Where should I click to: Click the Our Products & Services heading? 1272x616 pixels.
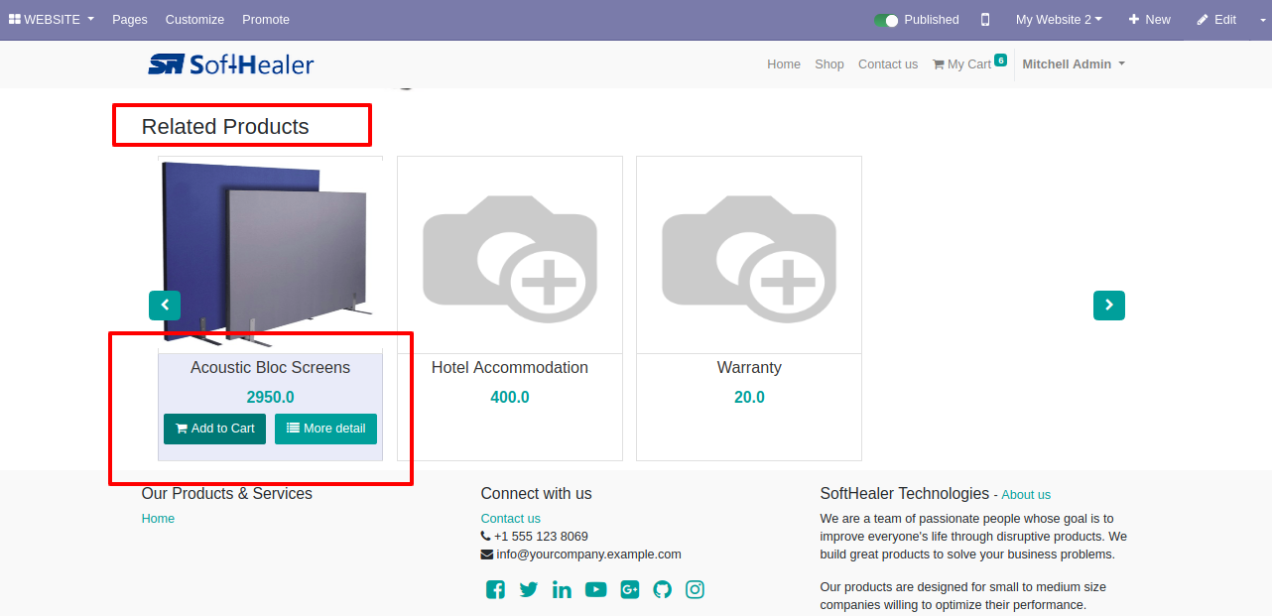(227, 494)
